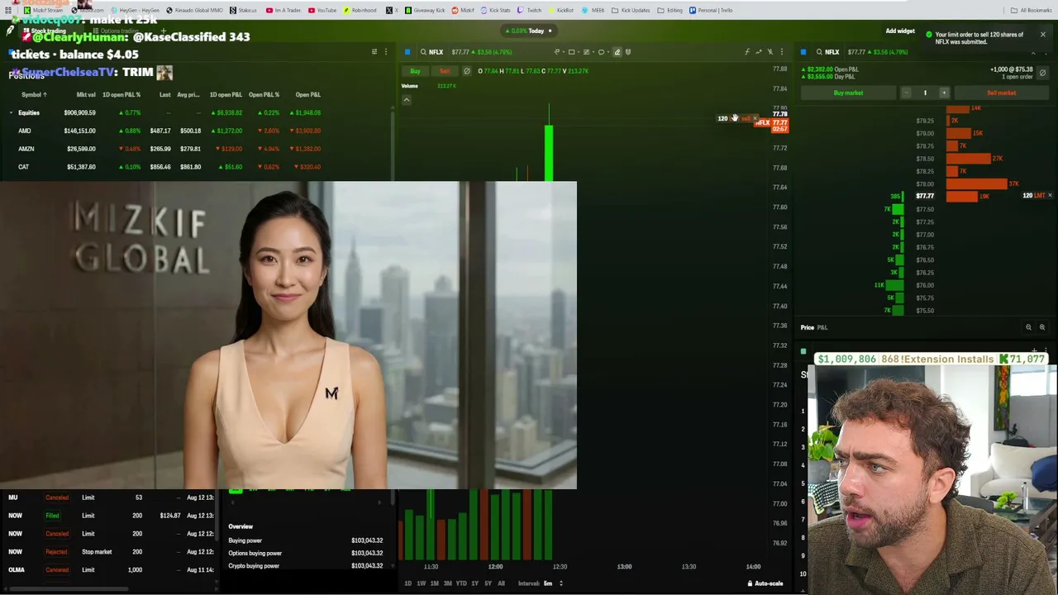Click the chart trading tools crossed icon
This screenshot has height=595, width=1058.
point(770,52)
